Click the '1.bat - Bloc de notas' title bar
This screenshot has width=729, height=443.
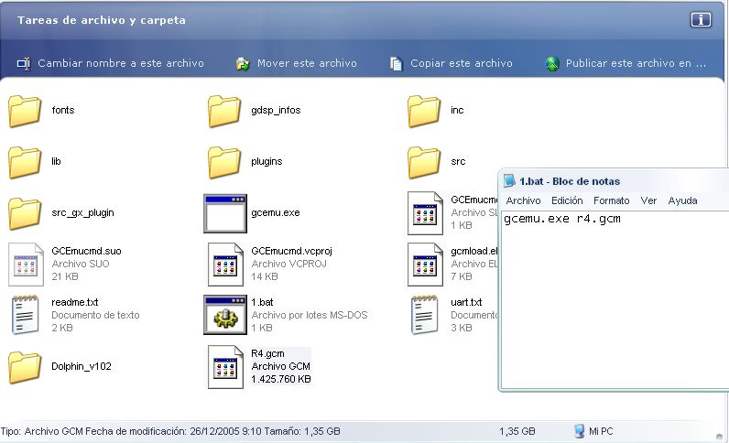(x=615, y=181)
